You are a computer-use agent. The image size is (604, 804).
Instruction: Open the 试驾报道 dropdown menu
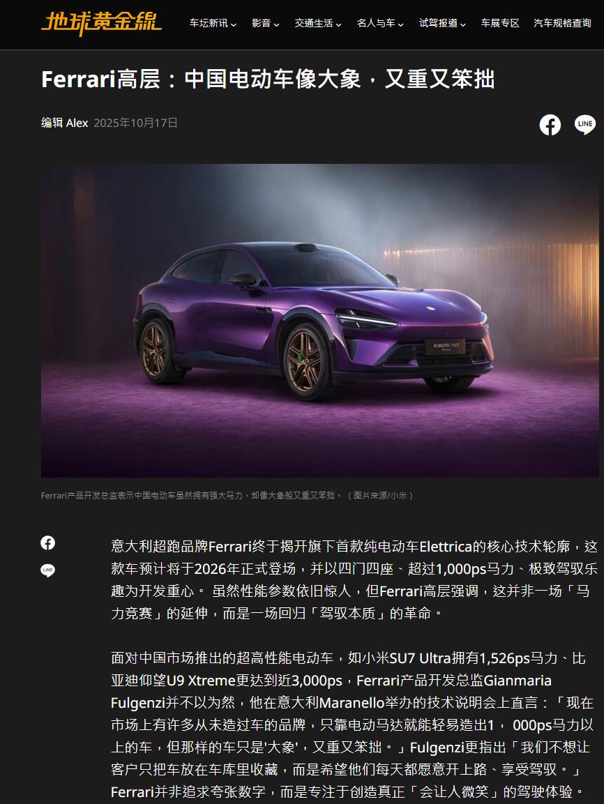pyautogui.click(x=442, y=24)
